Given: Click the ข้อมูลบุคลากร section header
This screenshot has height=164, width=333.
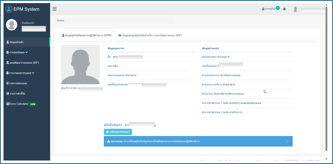Looking at the screenshot, I should pyautogui.click(x=116, y=49).
